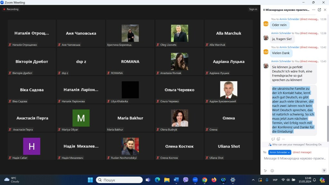This screenshot has height=185, width=329.
Task: Open 'Who can see your messages?' info
Action: pyautogui.click(x=295, y=145)
